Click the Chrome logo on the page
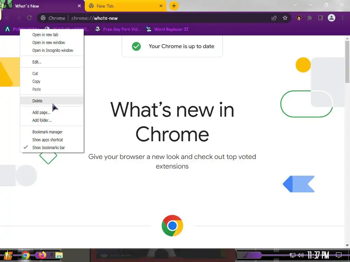 [x=172, y=225]
